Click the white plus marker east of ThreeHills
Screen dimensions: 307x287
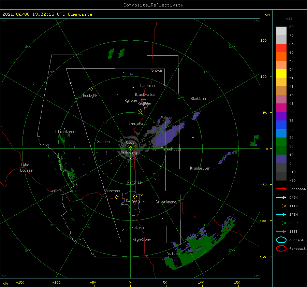193,137
